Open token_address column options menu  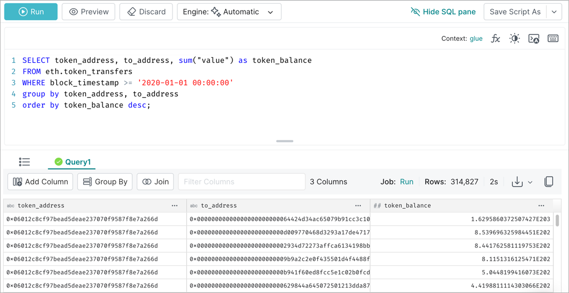click(x=175, y=206)
